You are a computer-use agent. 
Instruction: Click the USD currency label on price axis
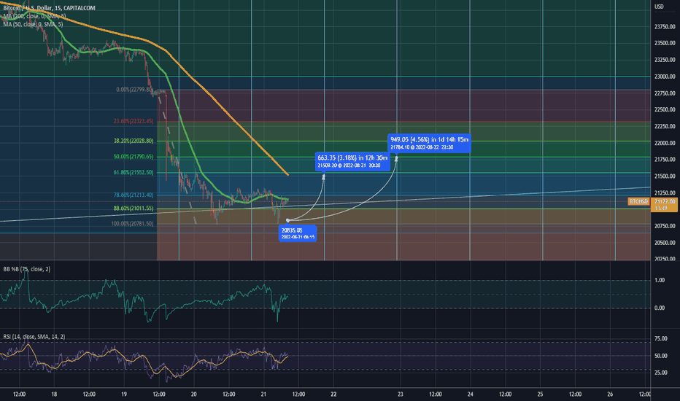pyautogui.click(x=659, y=7)
